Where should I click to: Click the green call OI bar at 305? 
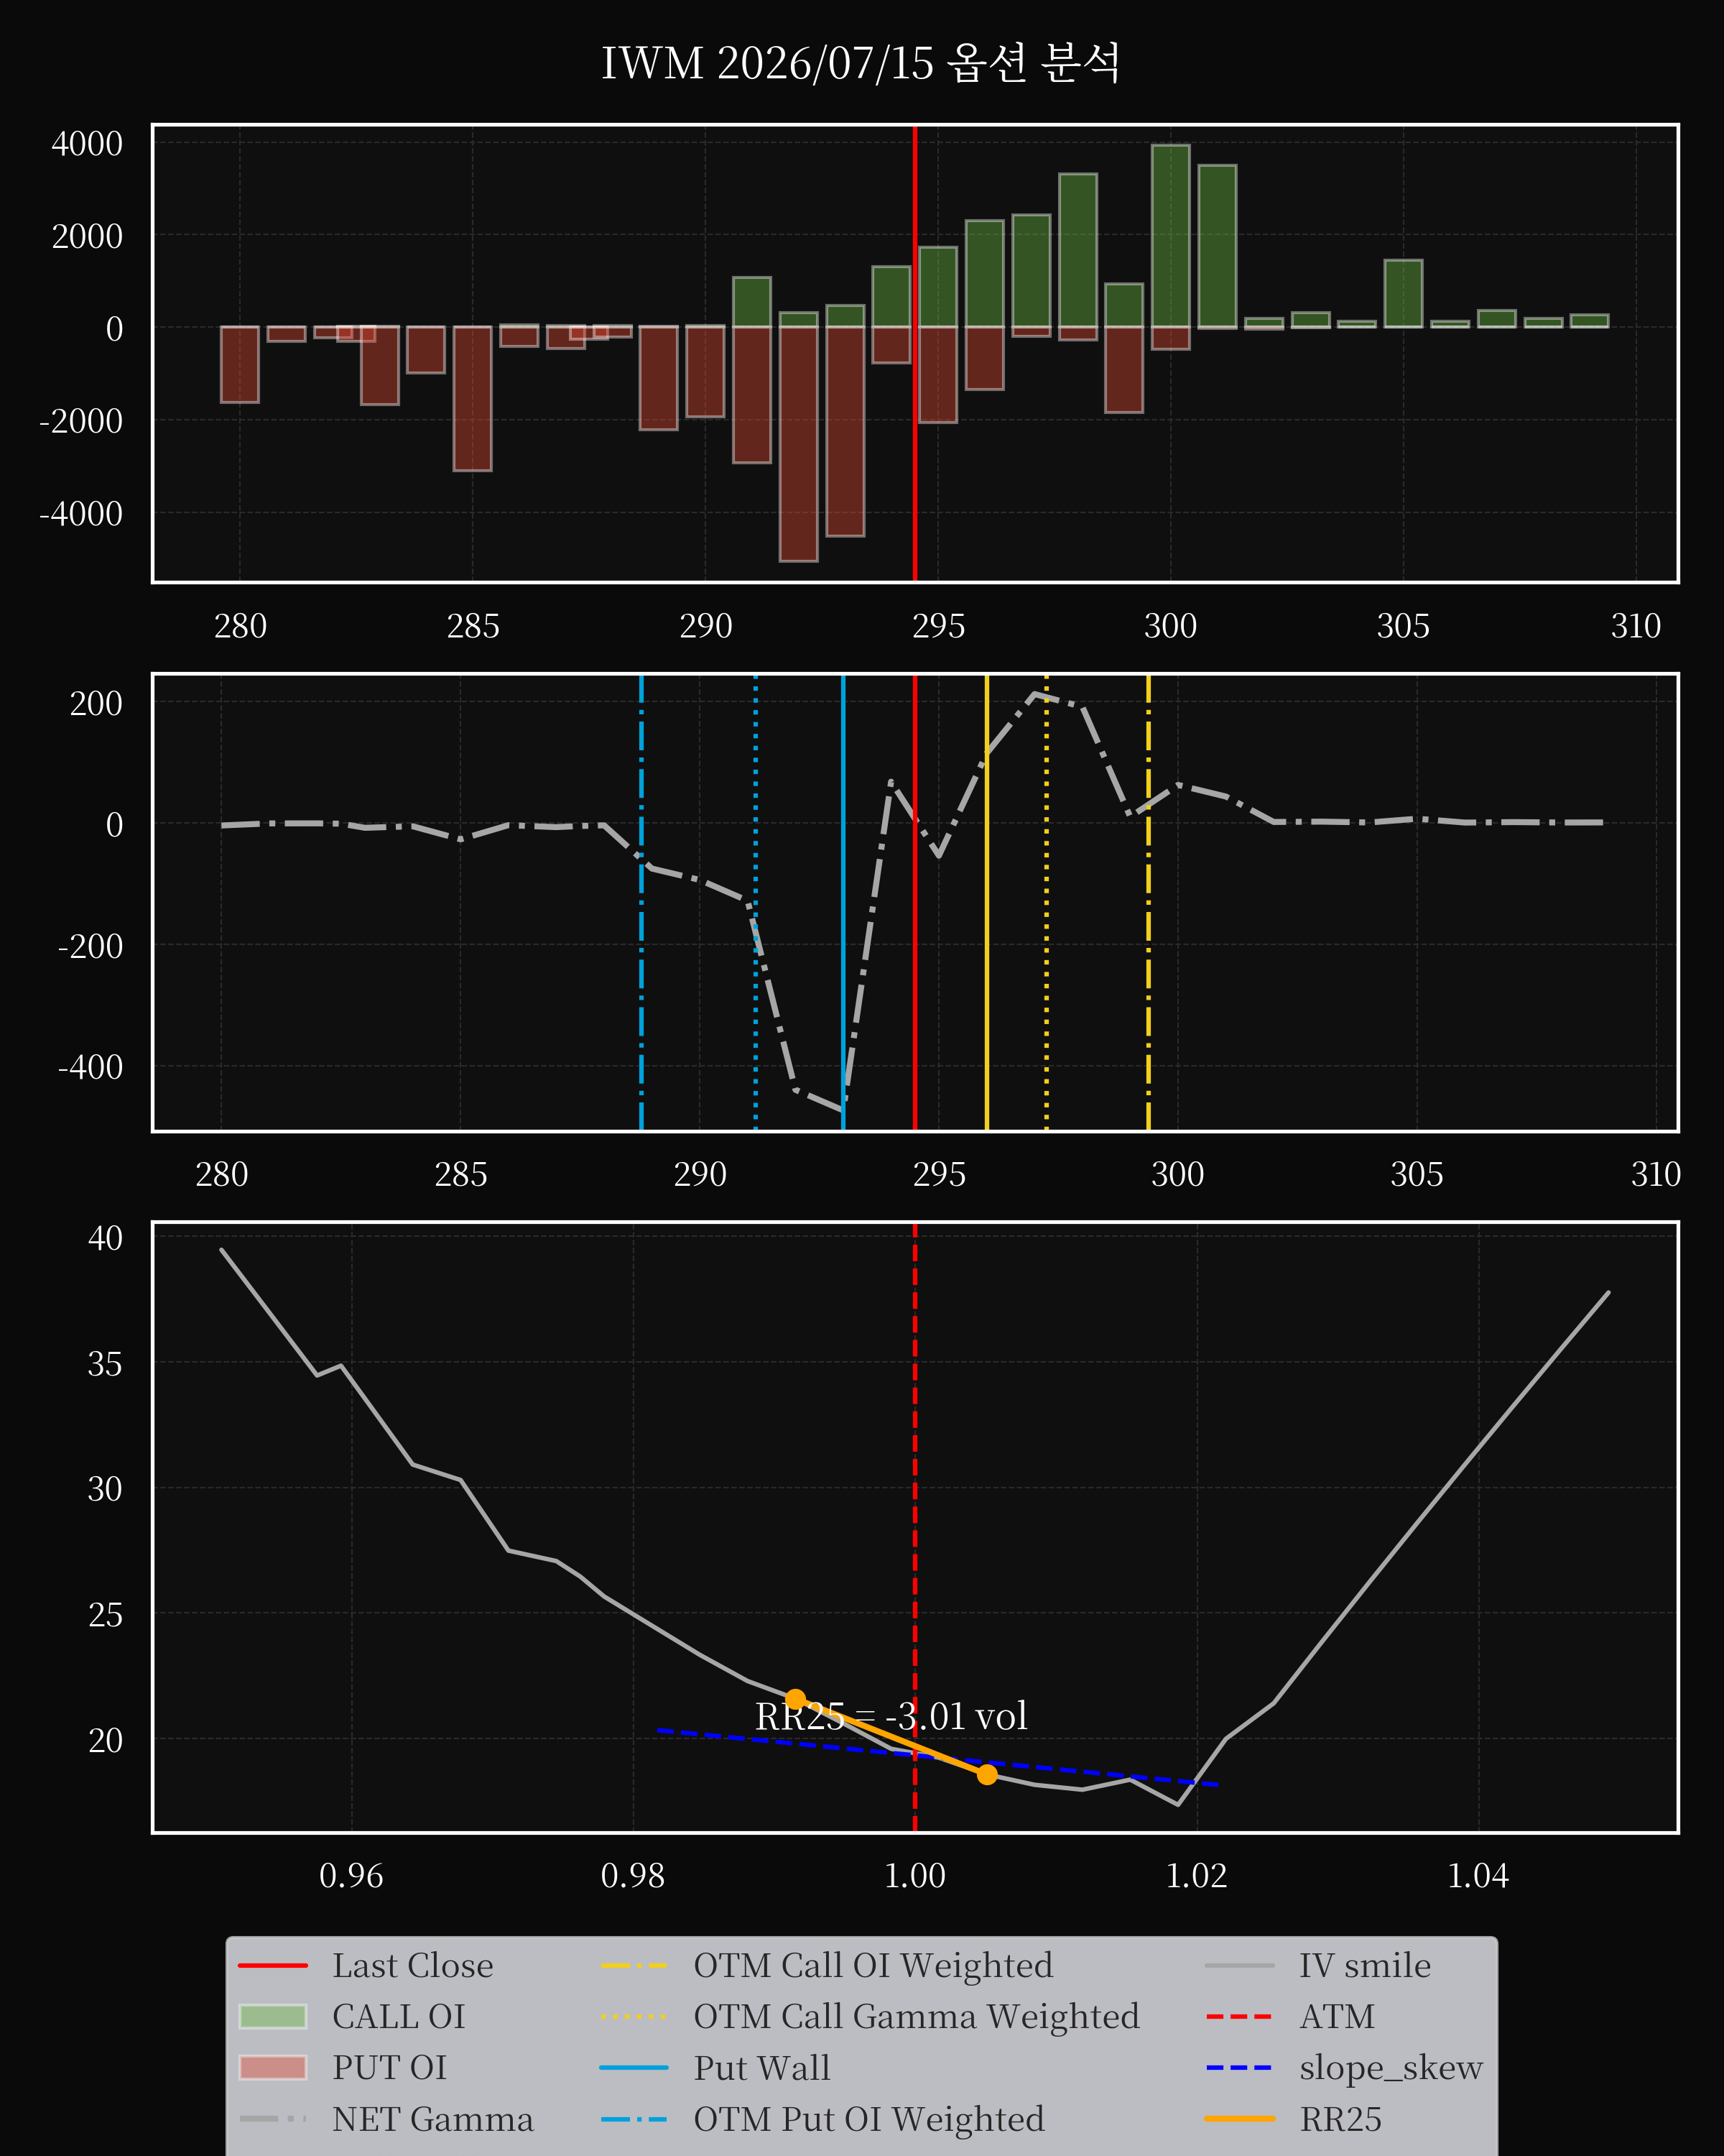pos(1403,294)
